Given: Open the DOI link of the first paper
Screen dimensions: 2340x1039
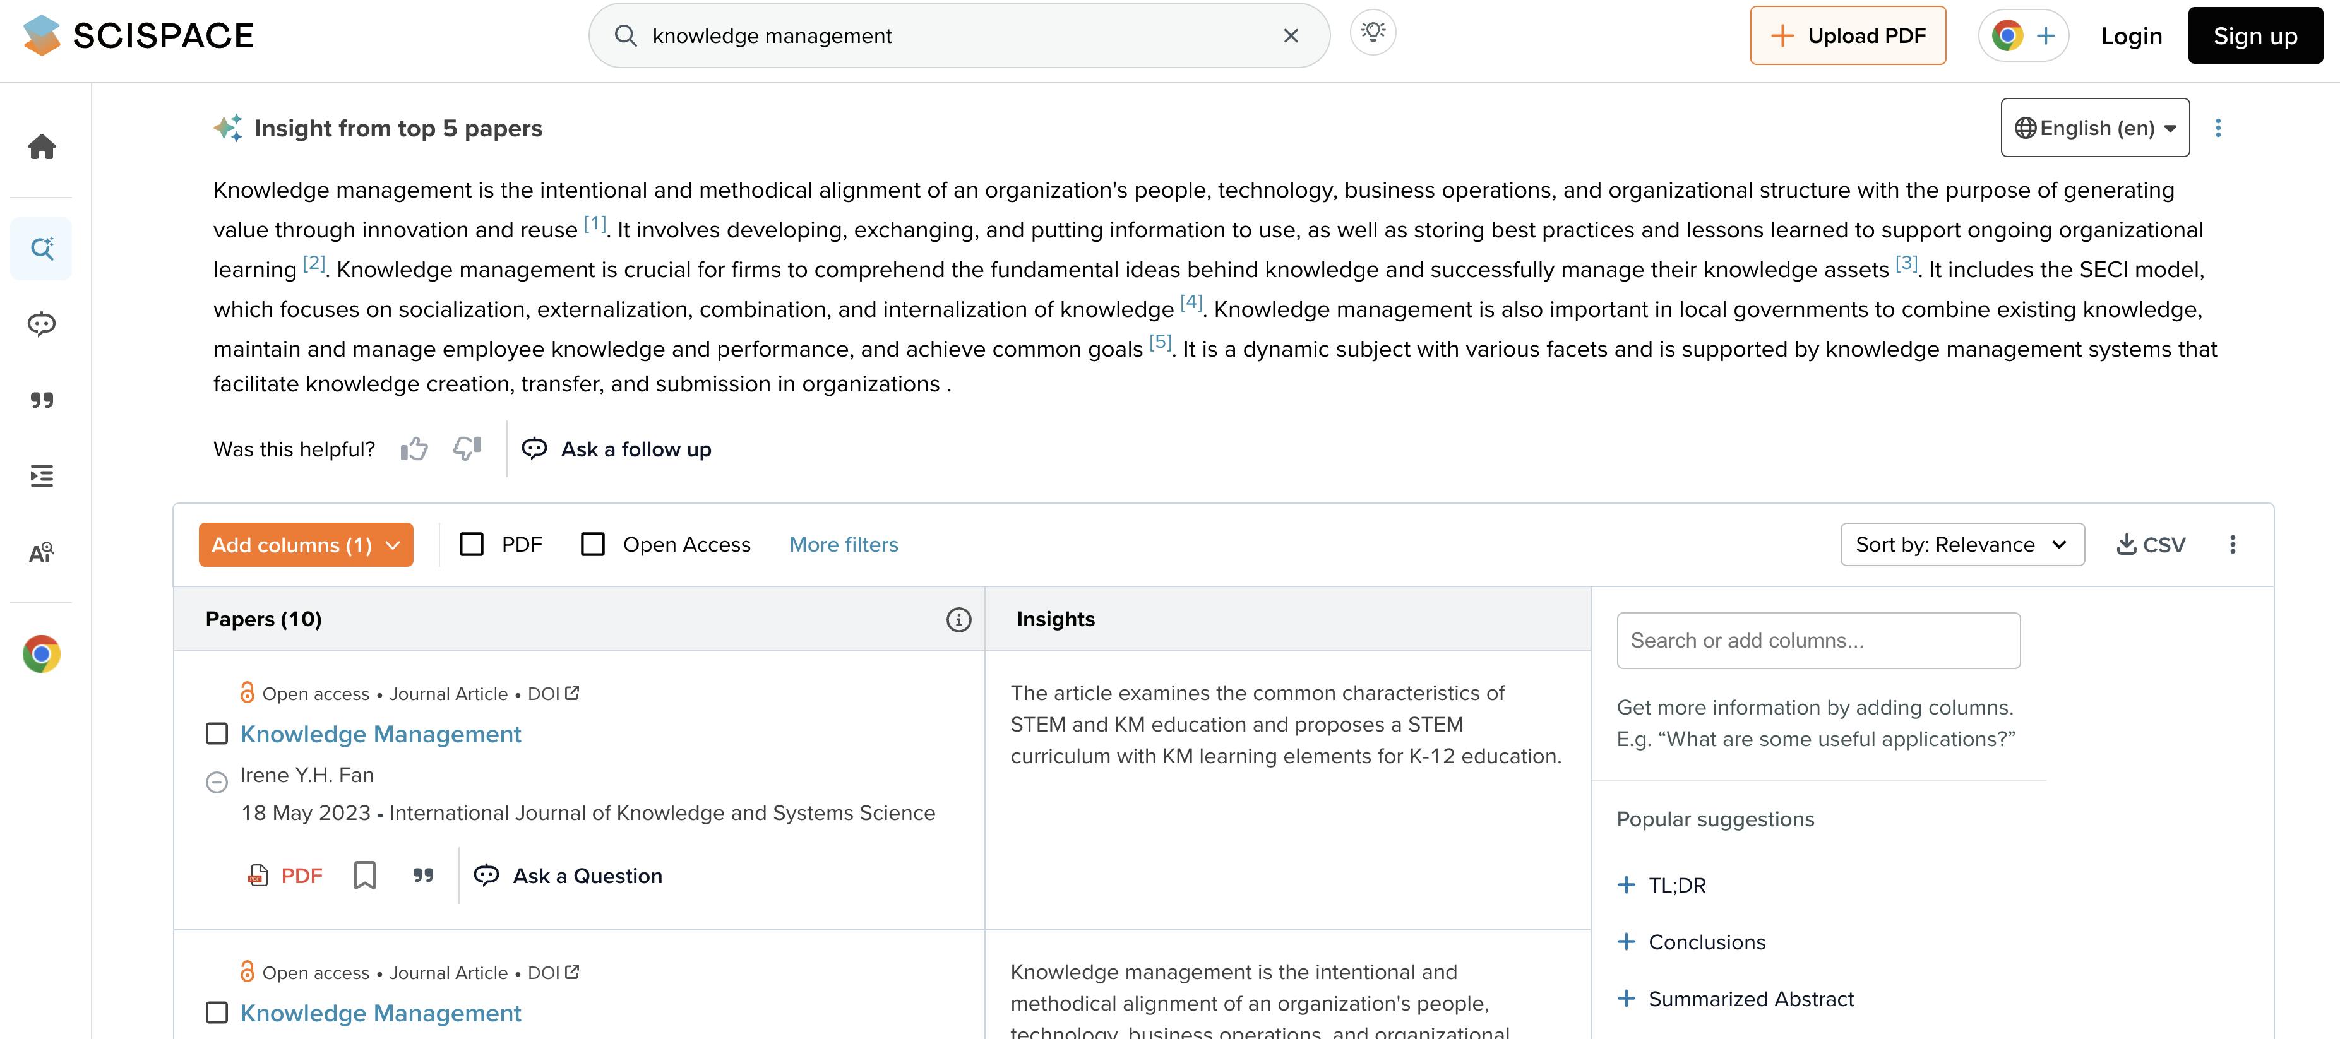Looking at the screenshot, I should click(x=553, y=694).
